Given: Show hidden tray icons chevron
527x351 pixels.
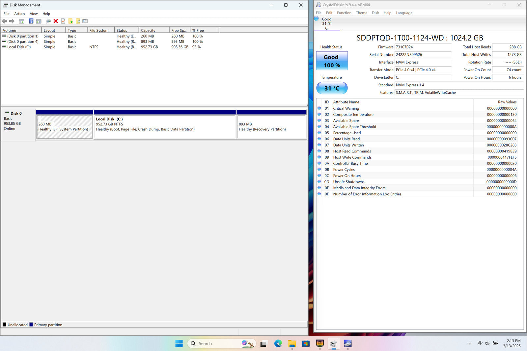Looking at the screenshot, I should coord(470,343).
